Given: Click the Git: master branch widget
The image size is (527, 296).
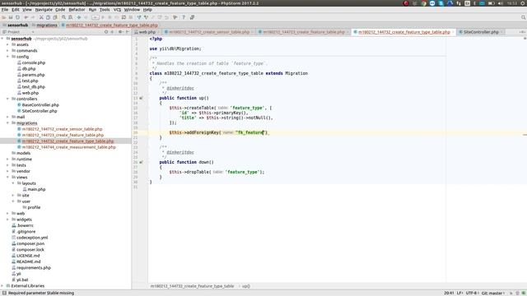Looking at the screenshot, I should click(493, 293).
